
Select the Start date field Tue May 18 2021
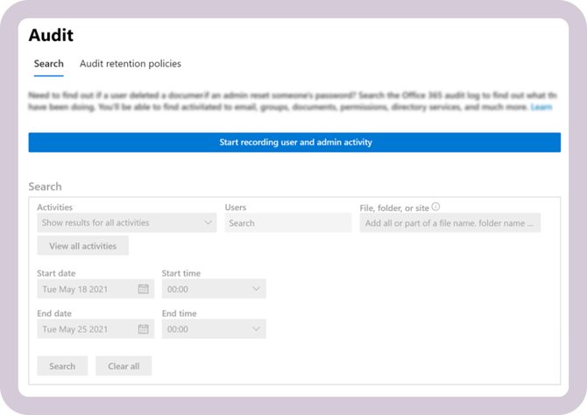pos(86,289)
